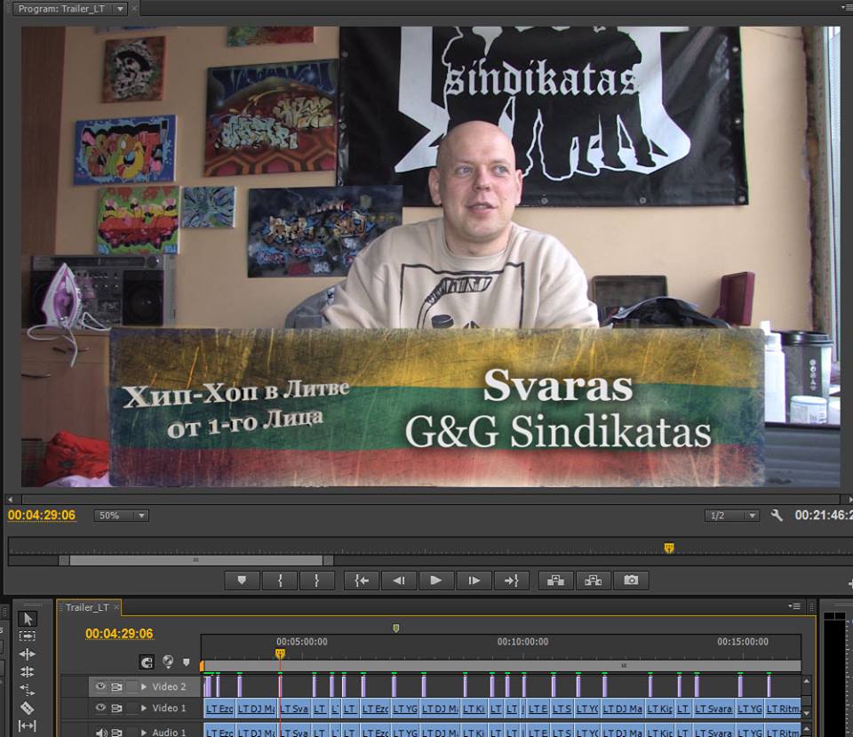
Task: Select the Track Select tool
Action: pos(28,636)
